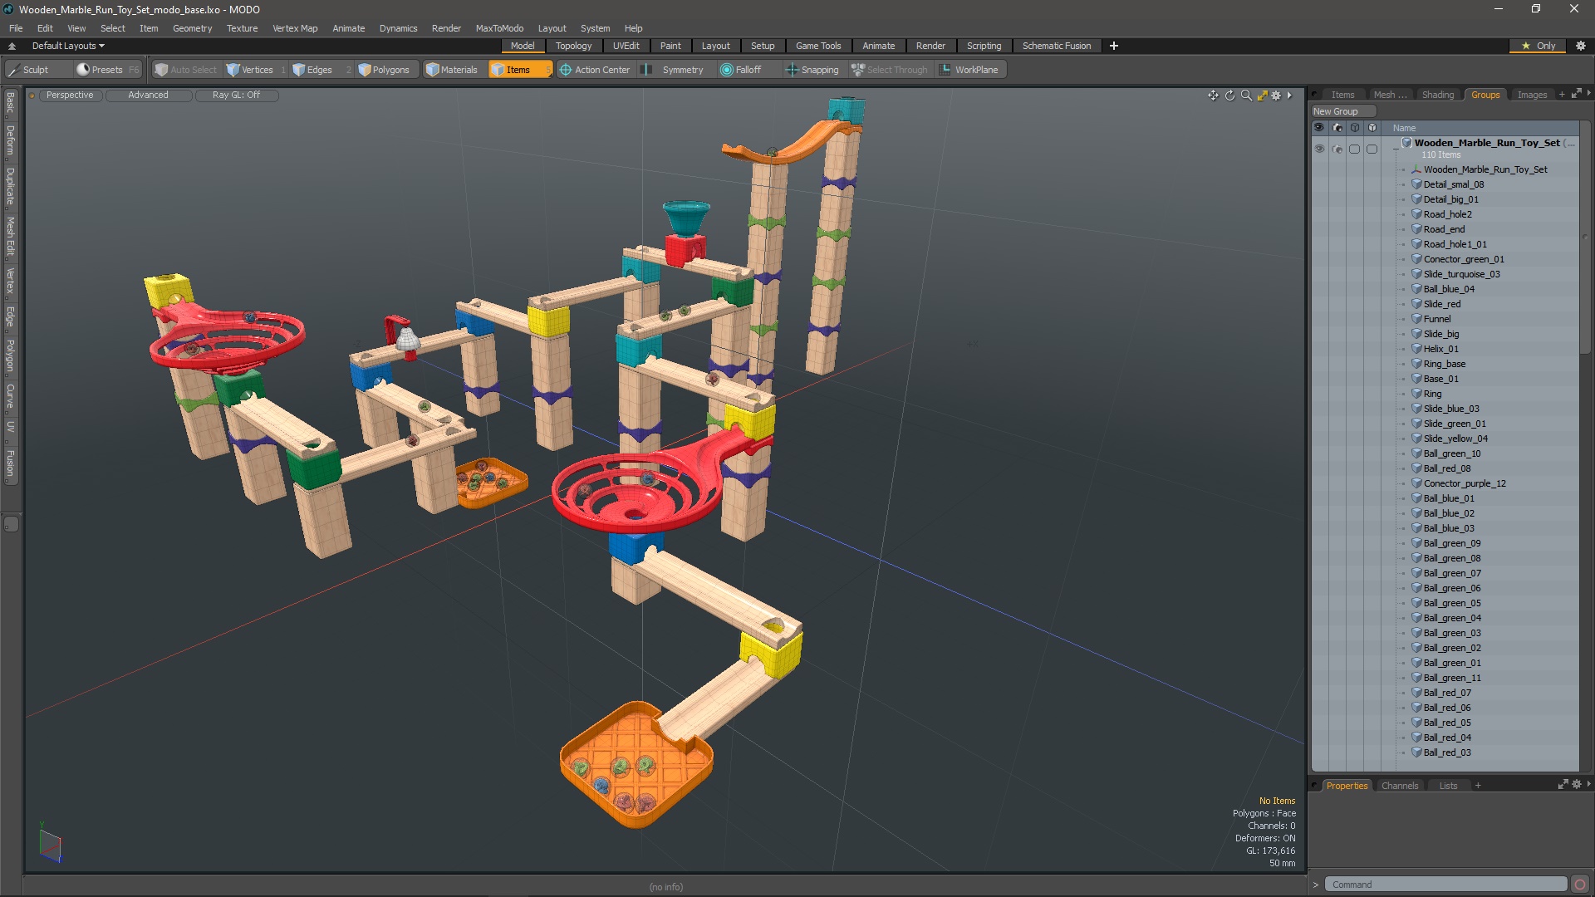Open the Geometry menu
This screenshot has height=897, width=1595.
pyautogui.click(x=192, y=28)
